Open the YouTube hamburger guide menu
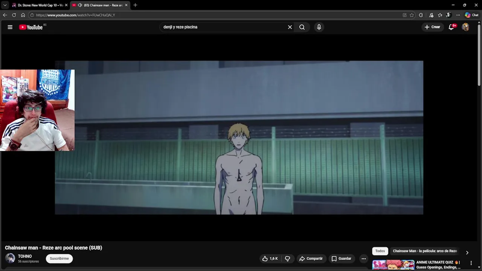Image resolution: width=482 pixels, height=271 pixels. tap(10, 27)
